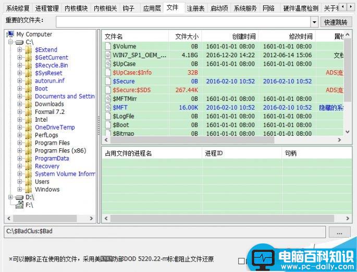The width and height of the screenshot is (357, 272).
Task: Click the path field showing C:\$BadClus:$Bad
Action: coord(165,232)
